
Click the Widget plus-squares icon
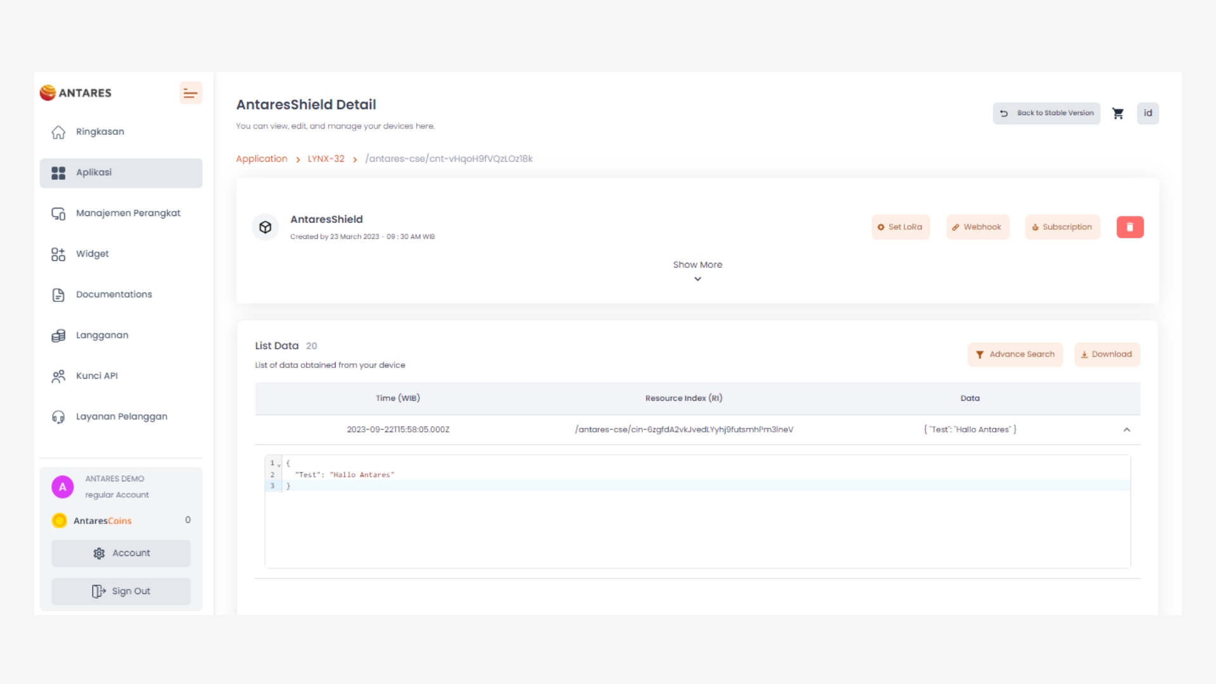pos(58,254)
